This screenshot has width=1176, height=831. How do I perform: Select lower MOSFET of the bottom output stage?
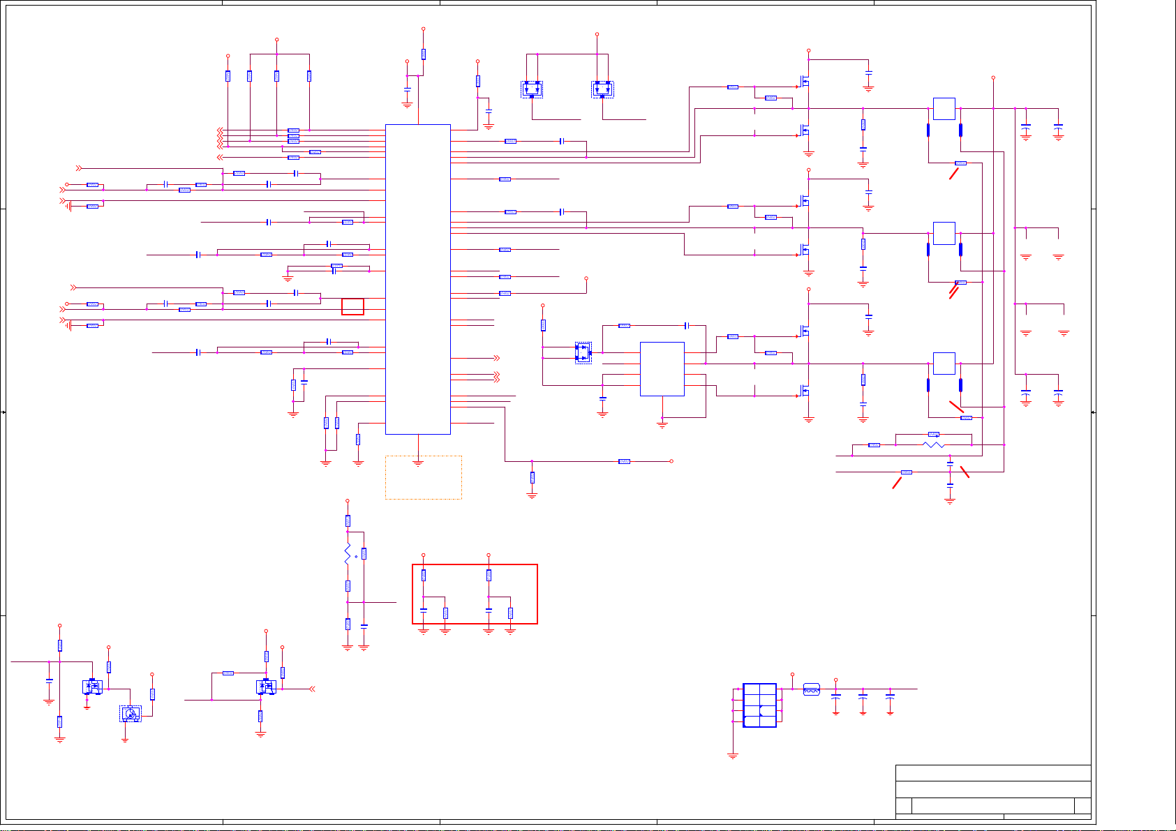tap(805, 391)
